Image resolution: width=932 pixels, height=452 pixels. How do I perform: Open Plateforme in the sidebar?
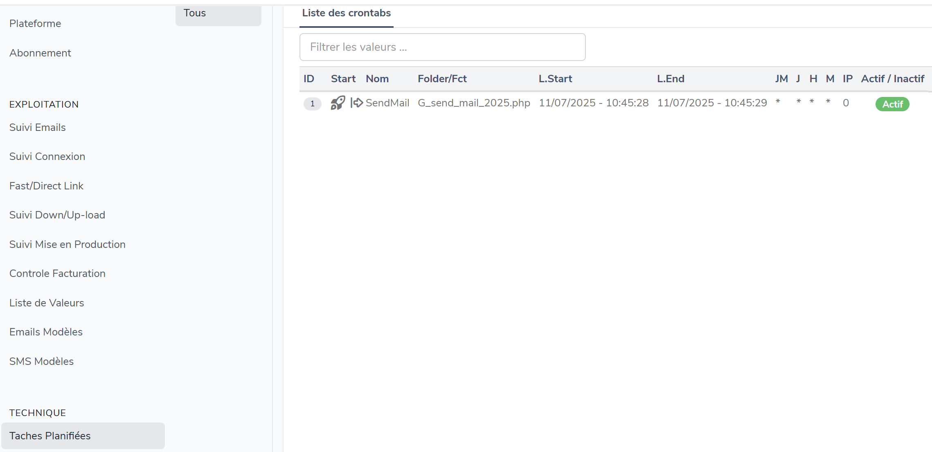point(35,24)
